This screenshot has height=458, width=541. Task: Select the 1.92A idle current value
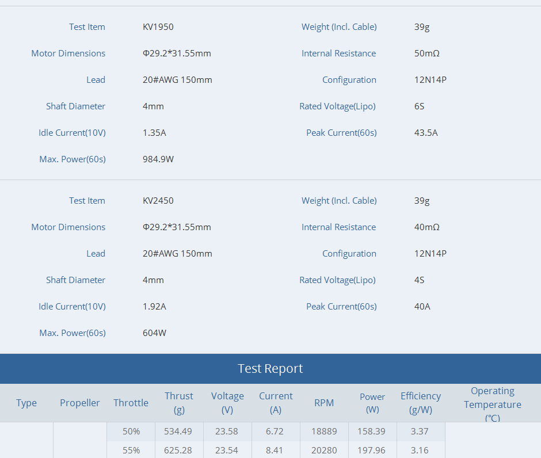pos(154,307)
